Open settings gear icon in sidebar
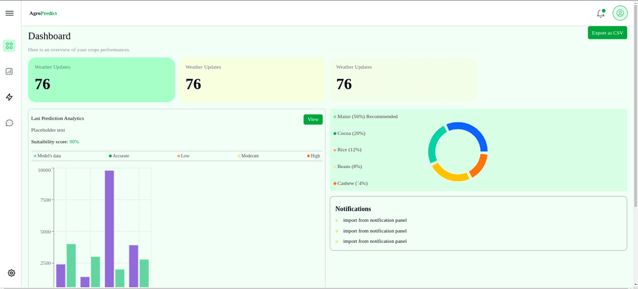Screen dimensions: 638x289 [11, 272]
